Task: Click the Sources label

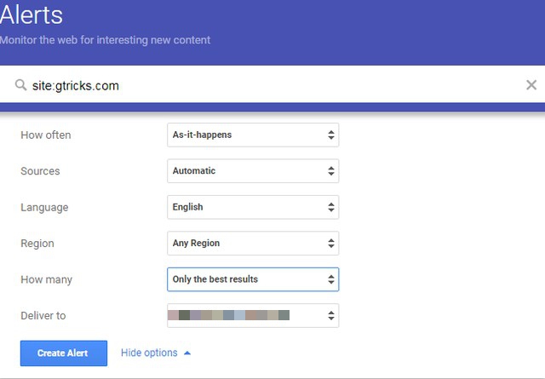Action: click(x=40, y=171)
